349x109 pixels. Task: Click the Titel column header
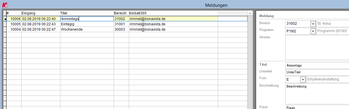(87, 13)
